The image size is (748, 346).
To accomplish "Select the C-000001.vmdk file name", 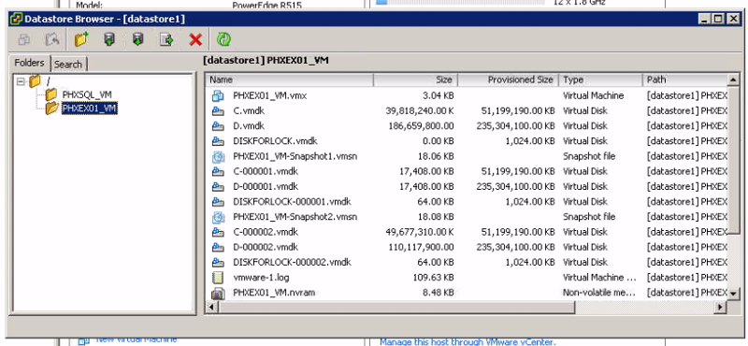I will (x=266, y=171).
